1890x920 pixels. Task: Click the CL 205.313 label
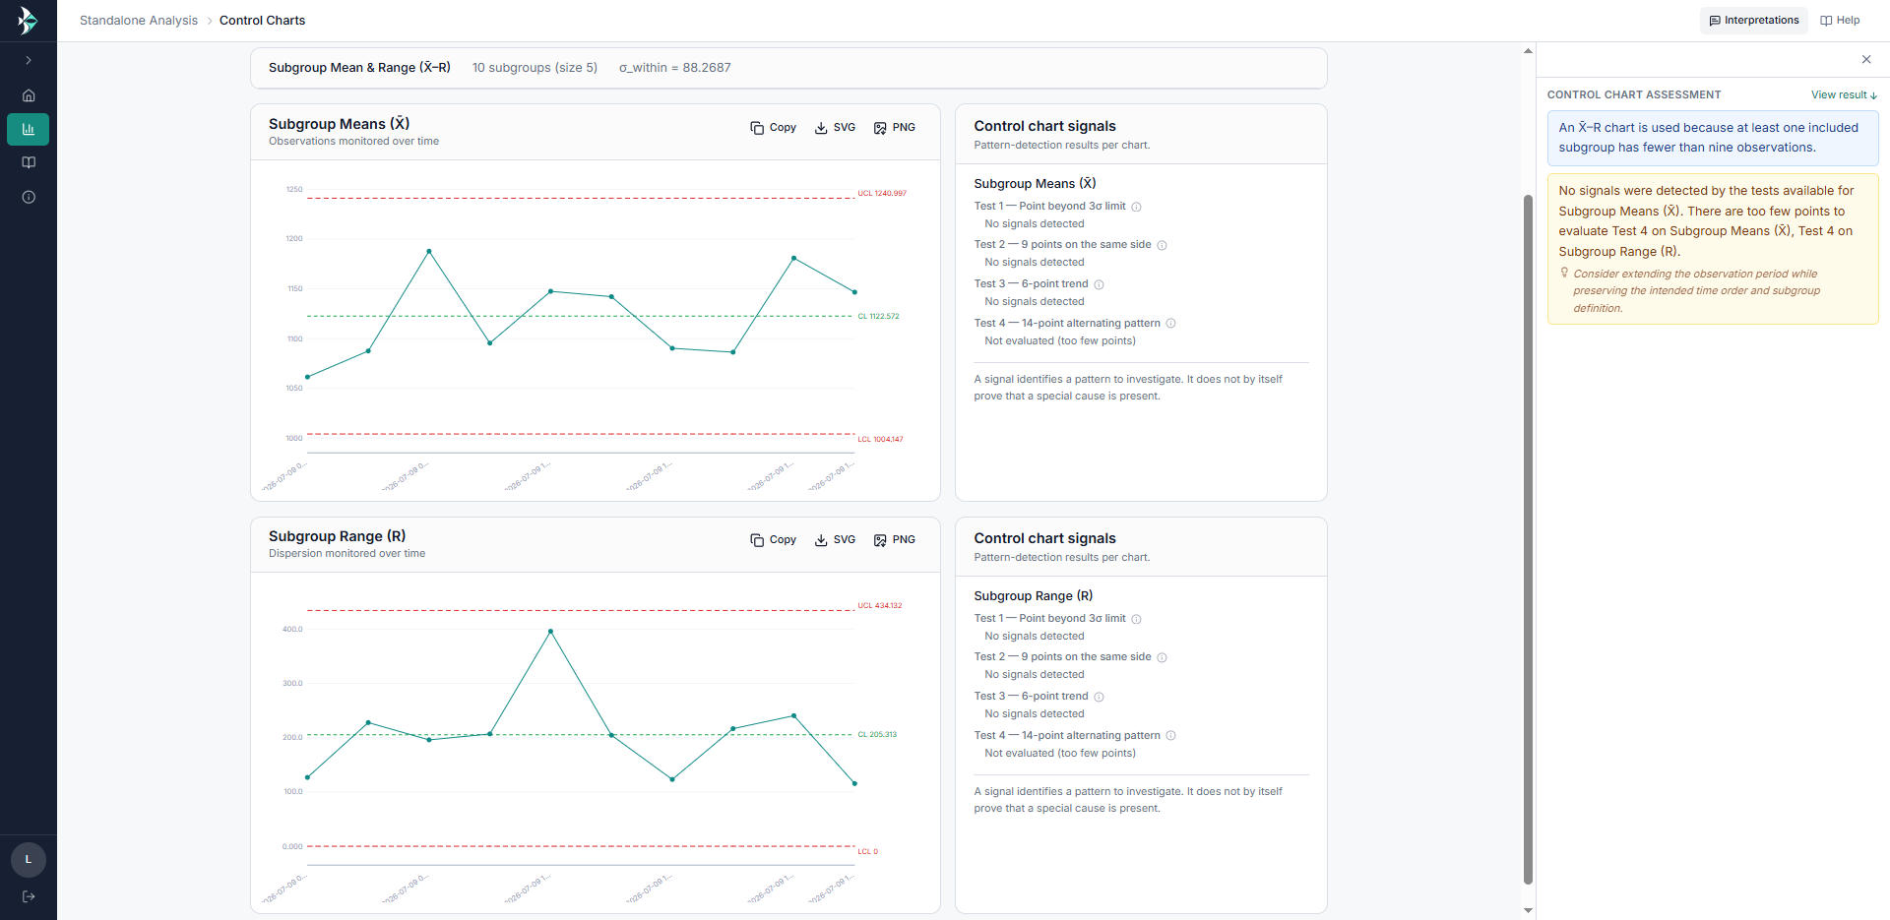(877, 735)
